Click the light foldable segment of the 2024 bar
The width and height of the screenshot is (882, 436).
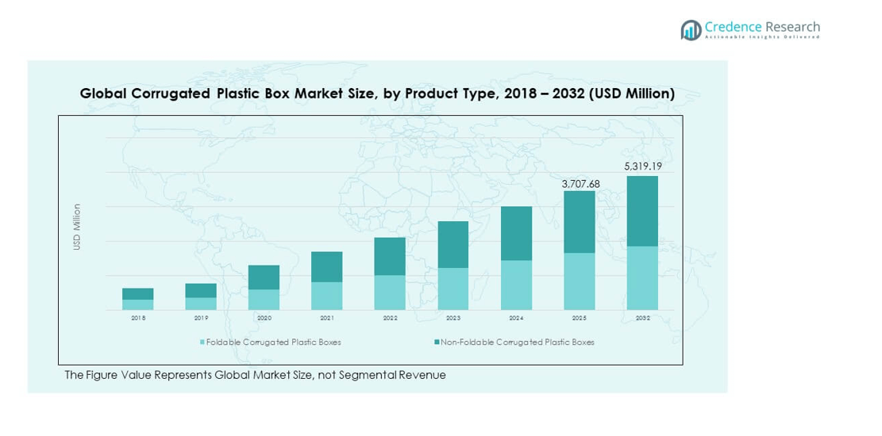pyautogui.click(x=517, y=285)
